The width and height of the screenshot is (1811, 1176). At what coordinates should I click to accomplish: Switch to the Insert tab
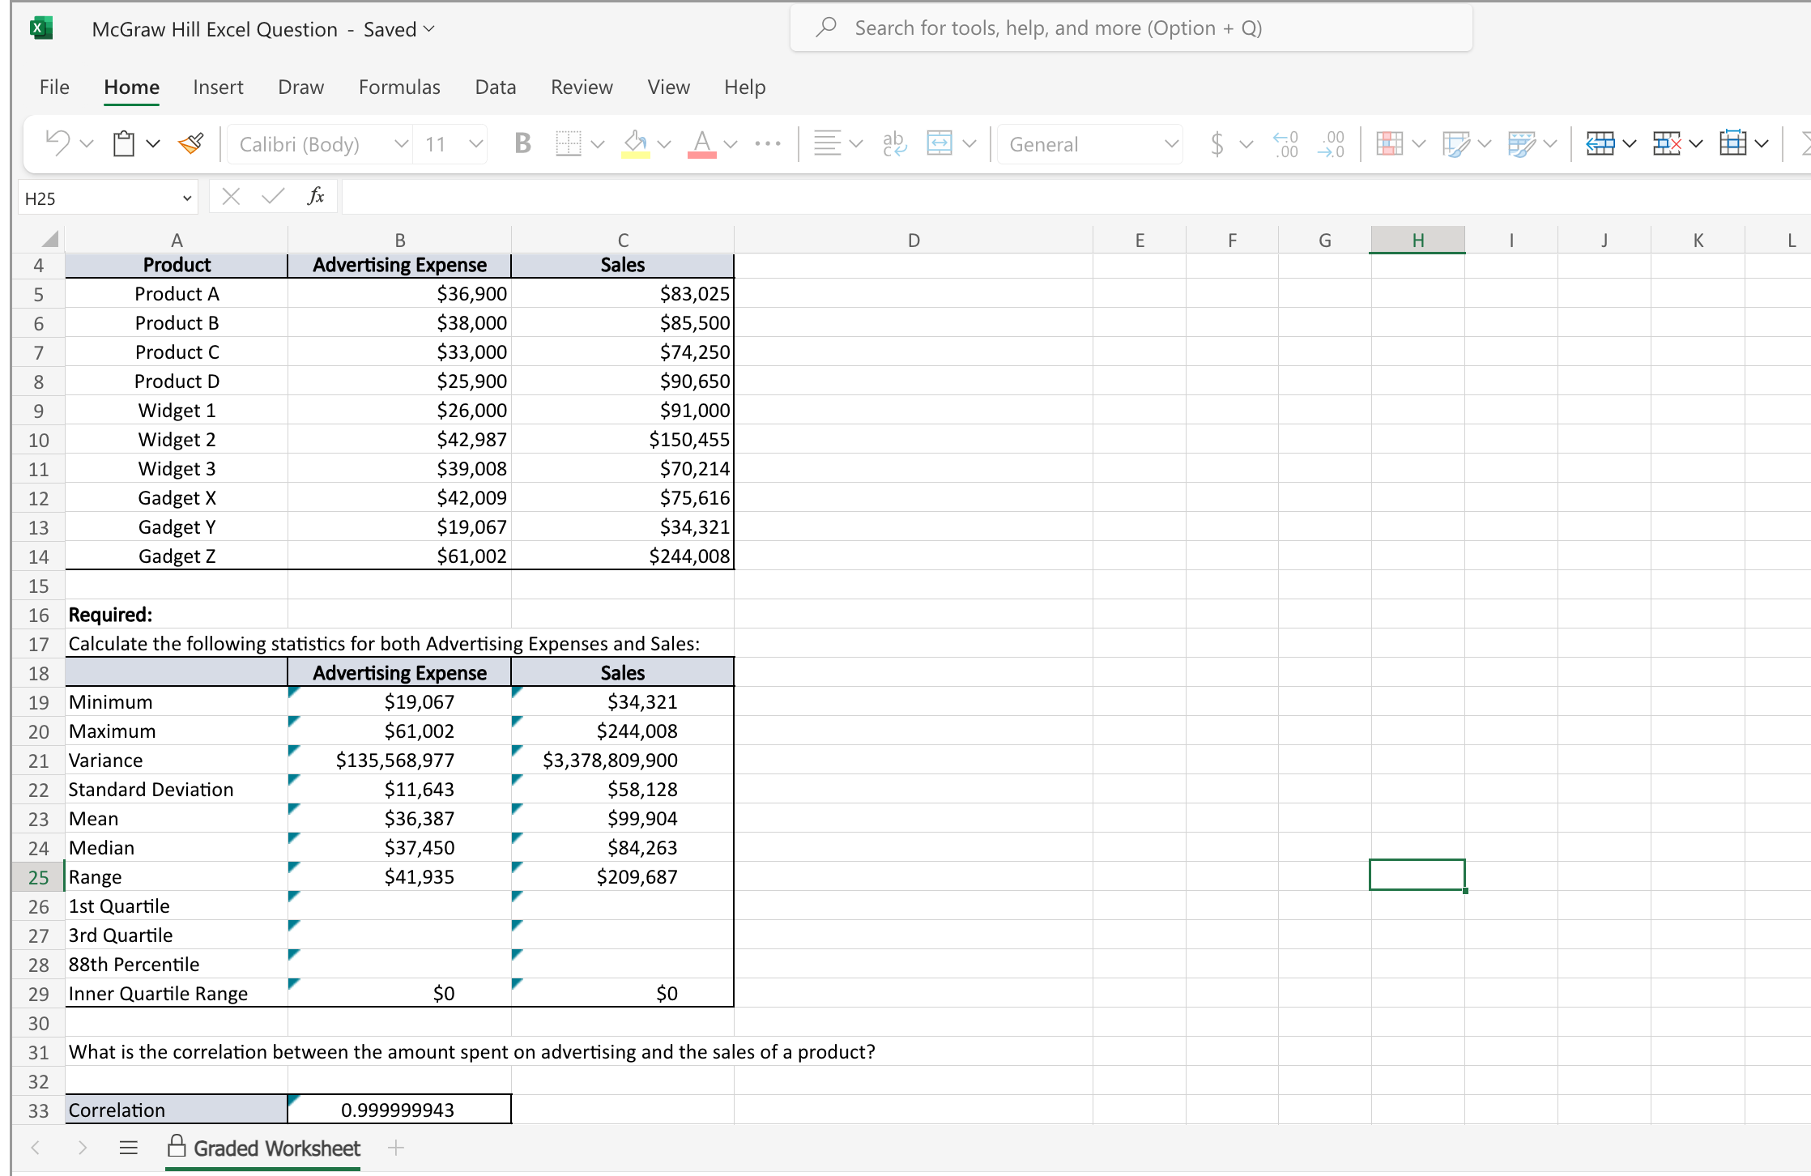pyautogui.click(x=218, y=87)
